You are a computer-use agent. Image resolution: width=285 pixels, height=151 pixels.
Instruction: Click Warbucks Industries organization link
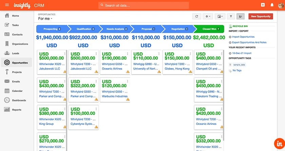(115, 96)
